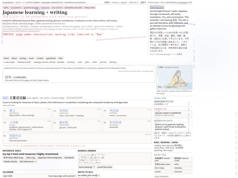Image resolution: width=238 pixels, height=178 pixels.
Task: Jump to 'journal' in the sub-navigation
Action: pos(103,62)
